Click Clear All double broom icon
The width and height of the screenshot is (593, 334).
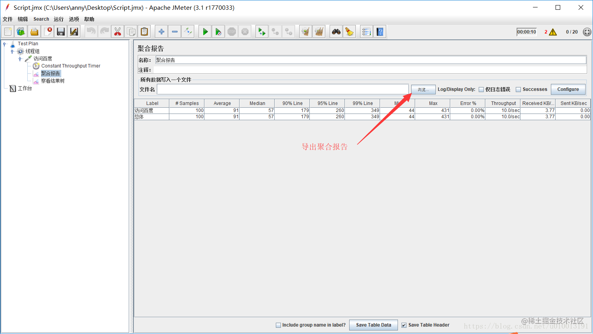tap(319, 32)
